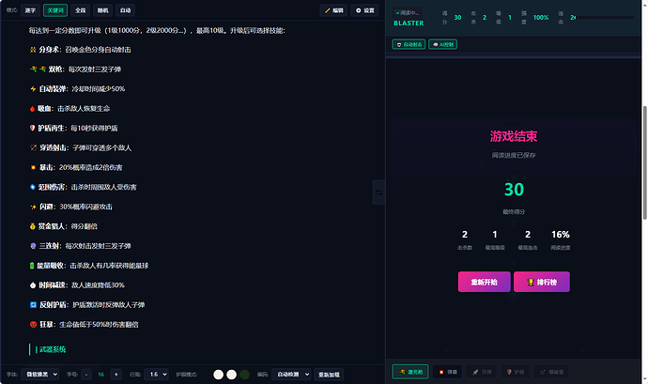The image size is (648, 384).
Task: Open the 排行榜 leaderboard
Action: [542, 282]
